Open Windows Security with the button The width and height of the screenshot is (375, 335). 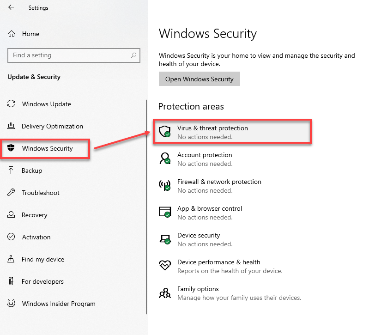tap(199, 79)
